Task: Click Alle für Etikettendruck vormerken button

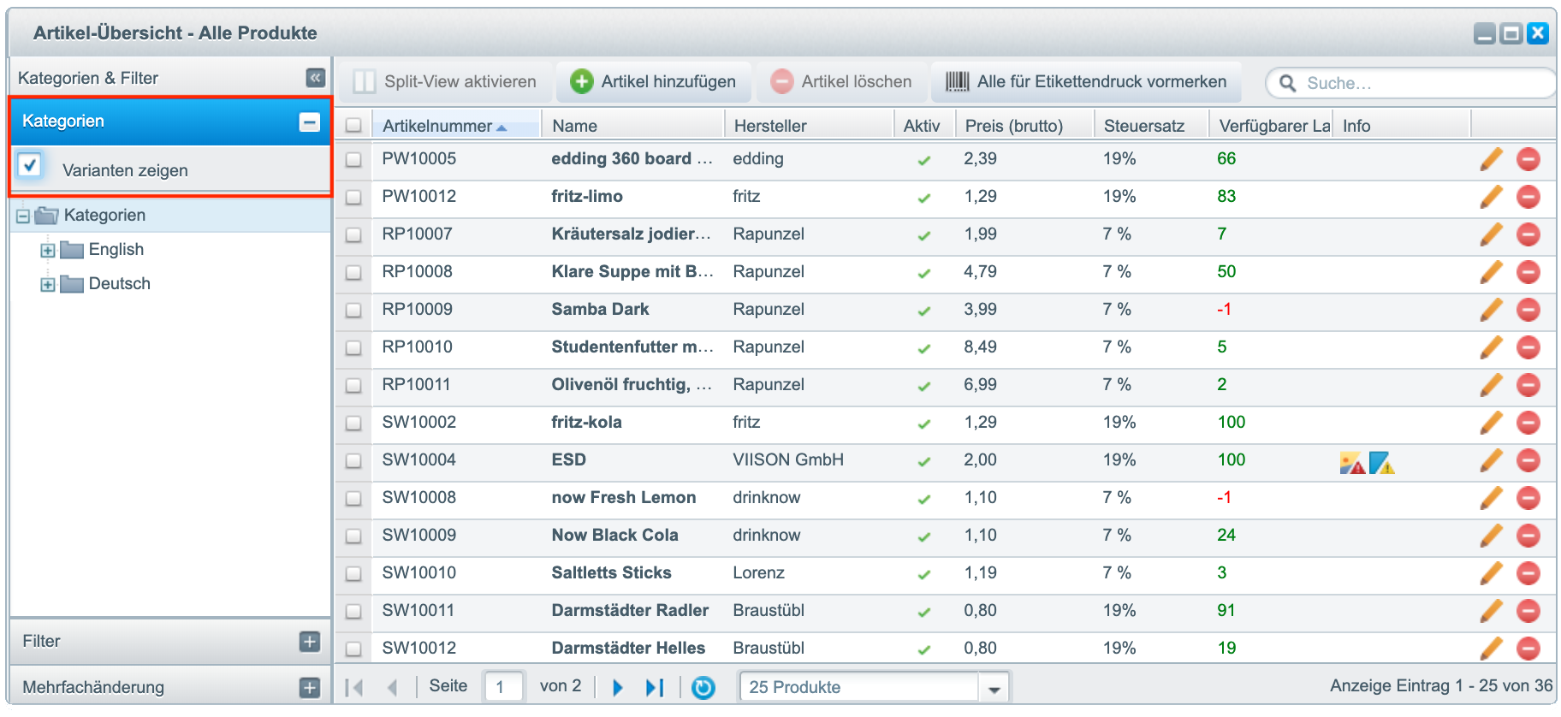Action: point(1086,82)
